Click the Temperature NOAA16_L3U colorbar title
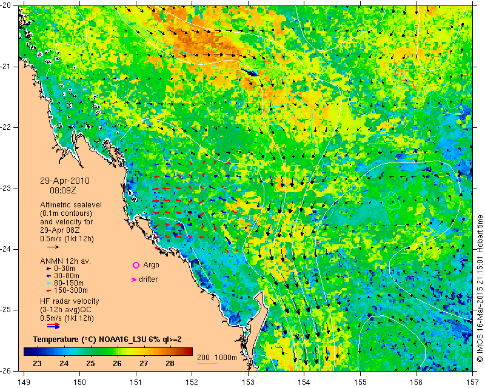The height and width of the screenshot is (388, 485). point(107,339)
